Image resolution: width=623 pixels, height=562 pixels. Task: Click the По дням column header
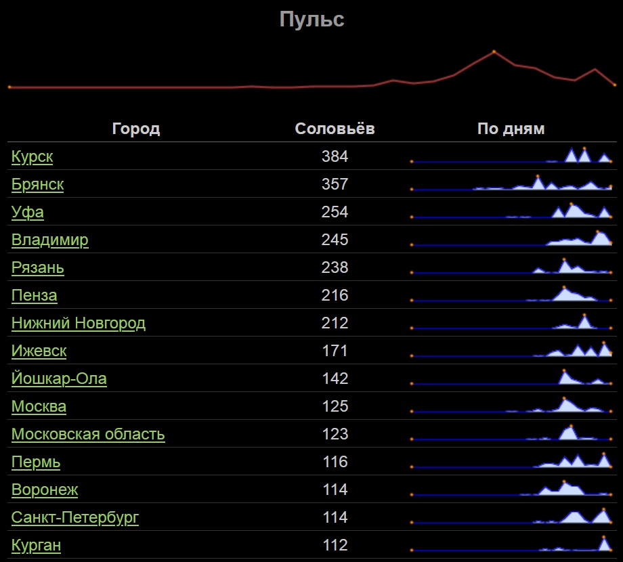tap(511, 129)
